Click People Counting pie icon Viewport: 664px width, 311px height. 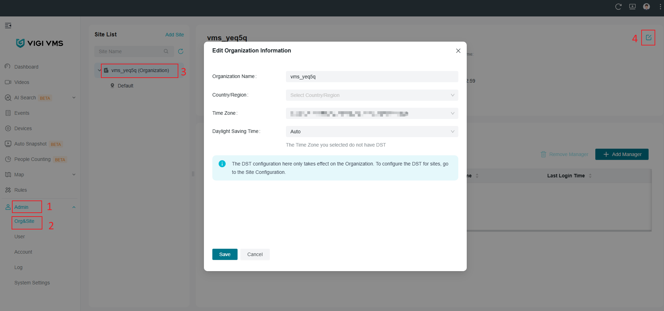(8, 159)
